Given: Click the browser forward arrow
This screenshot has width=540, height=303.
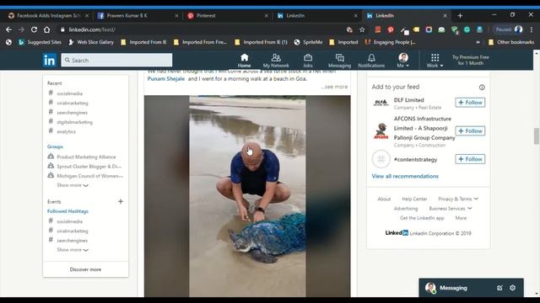Looking at the screenshot, I should click(x=21, y=29).
